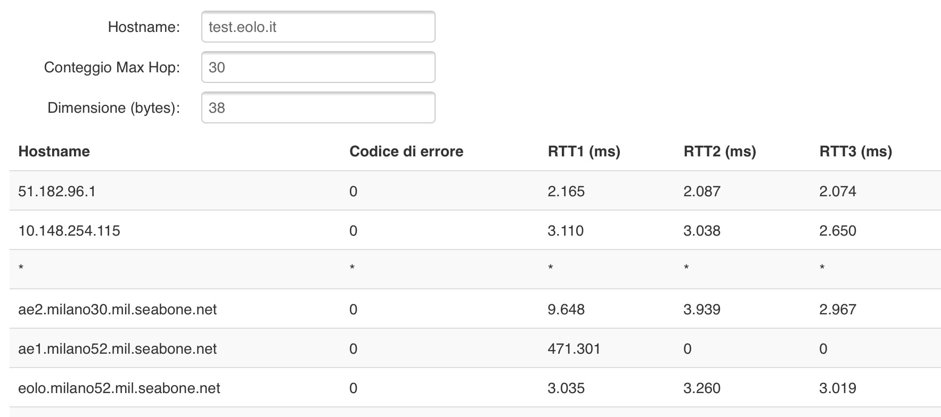Click ae1.milano52.mil.seabone.net hostname entry
941x417 pixels.
(117, 349)
